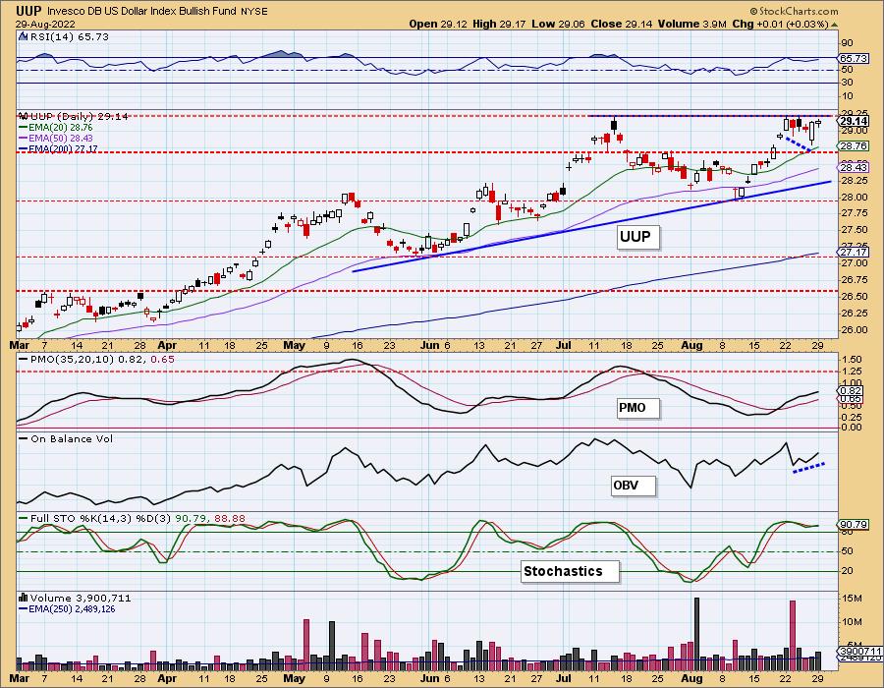Click the purple line swatch beside EMA(50)
Image resolution: width=884 pixels, height=688 pixels.
tap(24, 139)
